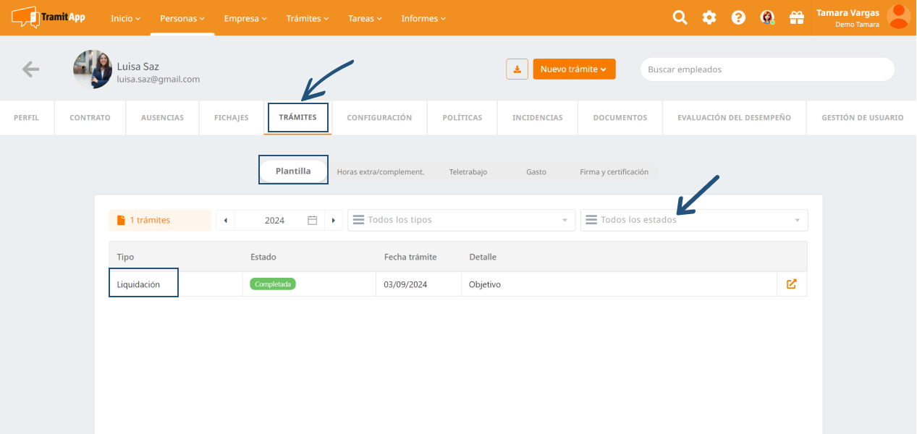
Task: Click the Buscar empleados search field
Action: click(x=767, y=69)
